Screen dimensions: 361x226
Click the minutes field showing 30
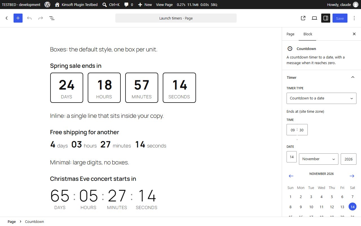click(302, 130)
